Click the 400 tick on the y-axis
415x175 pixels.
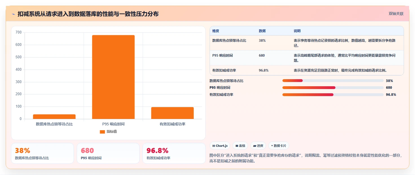pyautogui.click(x=19, y=70)
